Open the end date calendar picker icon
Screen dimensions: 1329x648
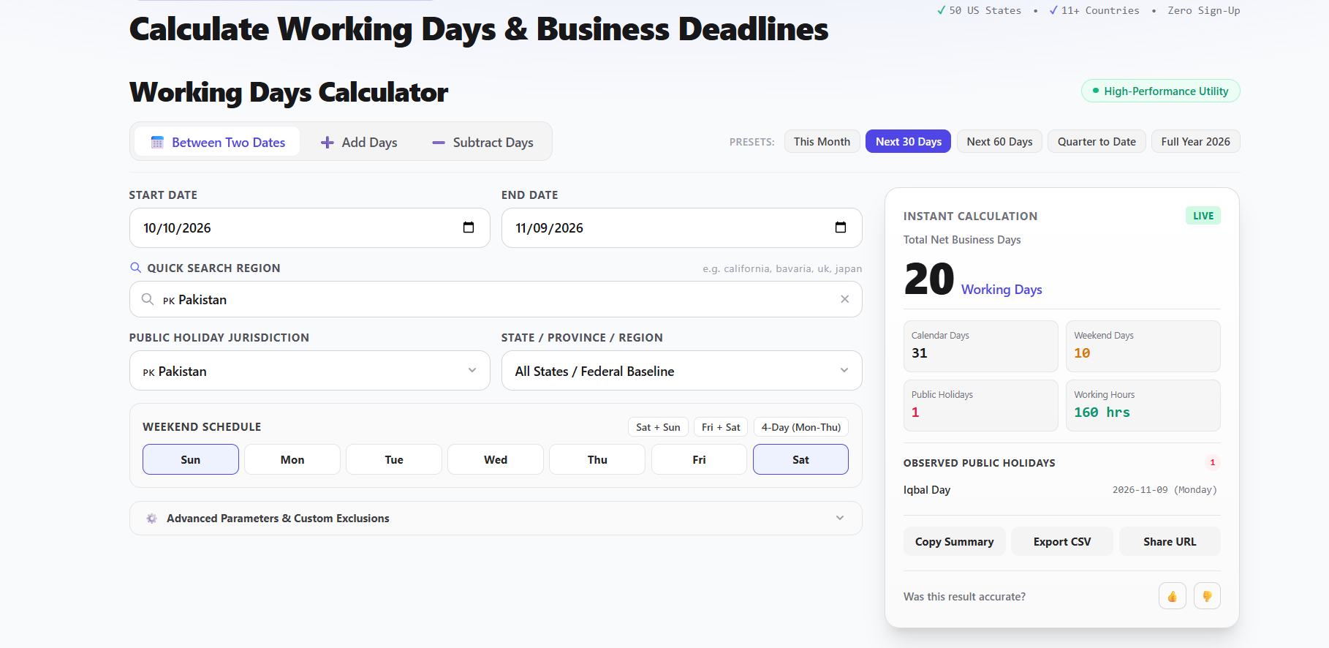(x=841, y=227)
